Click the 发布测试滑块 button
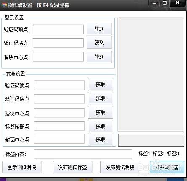Viewport: 187px width, 181px height. [120, 167]
